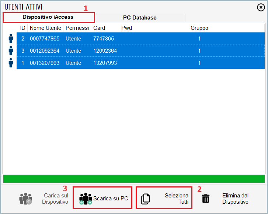This screenshot has height=214, width=268.
Task: Click the user icon beside ID 1
Action: coord(11,63)
